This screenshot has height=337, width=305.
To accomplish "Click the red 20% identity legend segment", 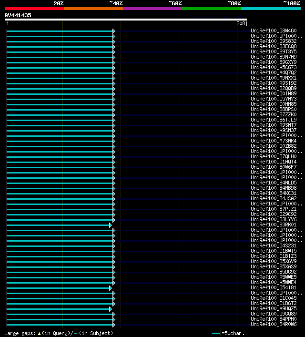I will [x=34, y=9].
